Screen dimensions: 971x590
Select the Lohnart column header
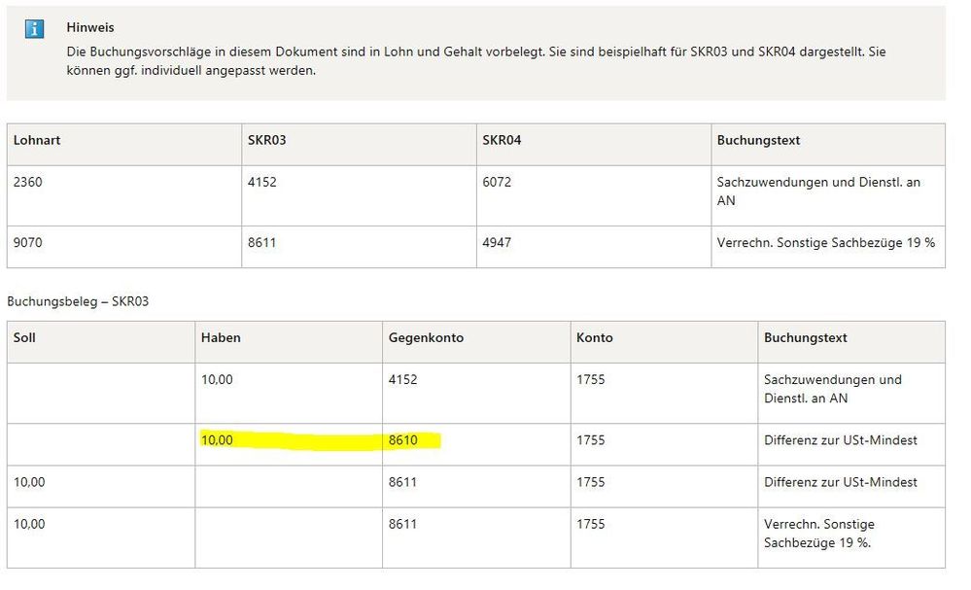pyautogui.click(x=37, y=141)
